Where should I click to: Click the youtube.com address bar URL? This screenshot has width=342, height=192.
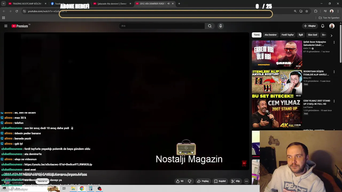pyautogui.click(x=47, y=11)
